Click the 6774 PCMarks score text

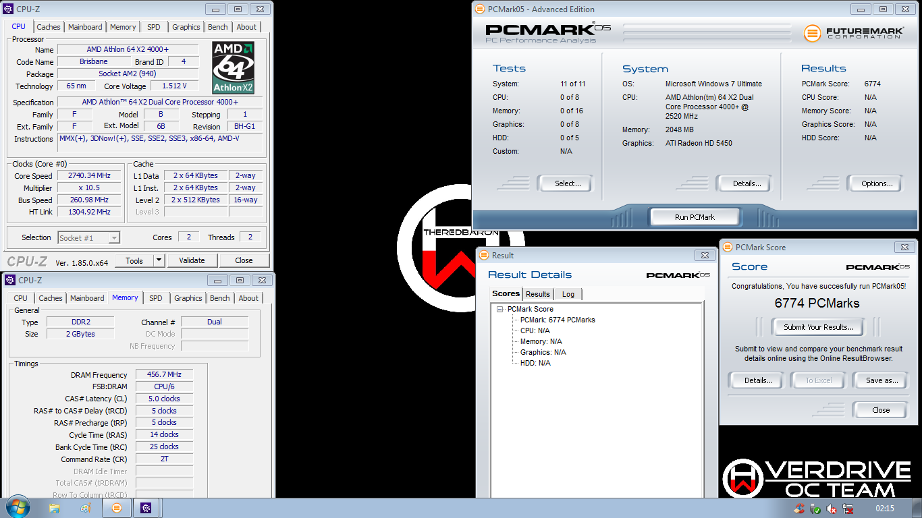coord(817,304)
